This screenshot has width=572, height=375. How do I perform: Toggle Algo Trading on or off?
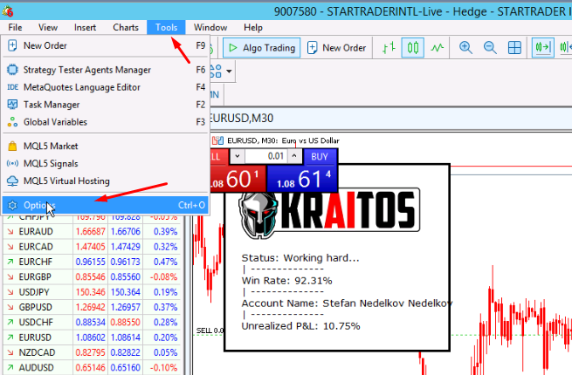(262, 47)
